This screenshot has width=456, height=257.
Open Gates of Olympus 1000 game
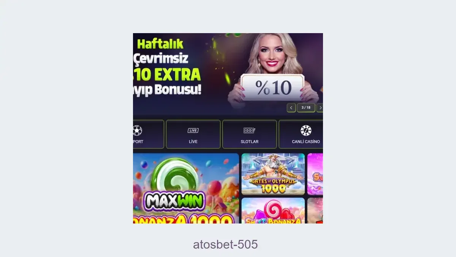273,174
